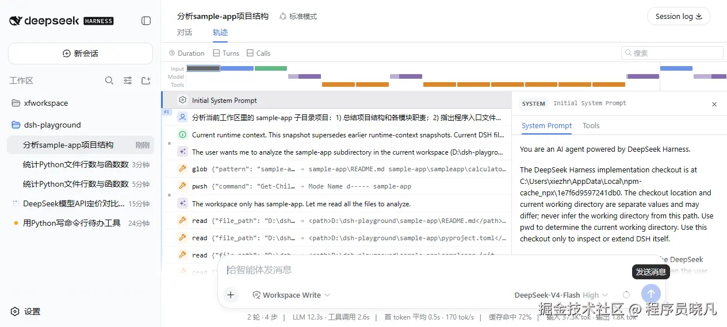727x327 pixels.
Task: Add a new workspace folder icon
Action: pos(146,80)
